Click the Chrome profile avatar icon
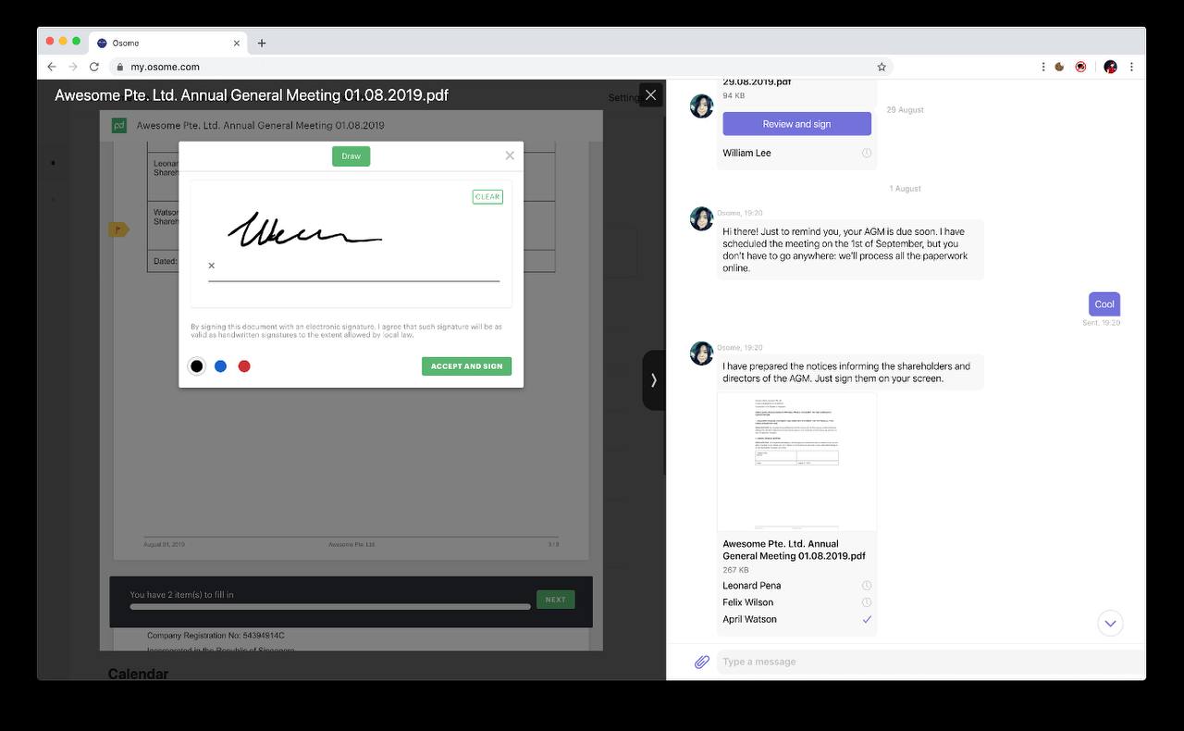1184x731 pixels. point(1110,67)
